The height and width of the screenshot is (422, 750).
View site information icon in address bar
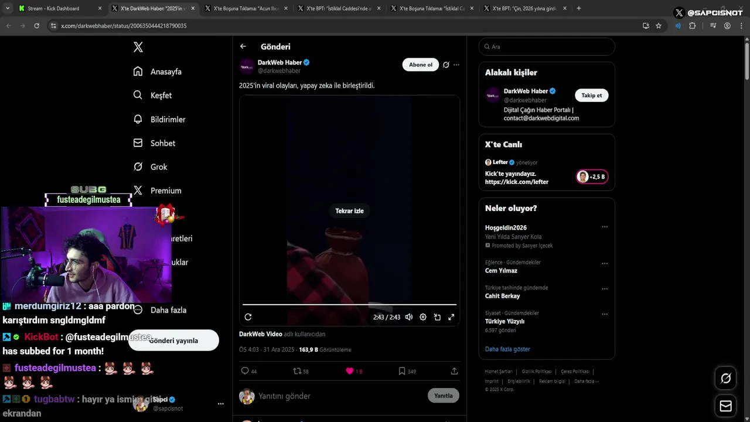[x=53, y=26]
